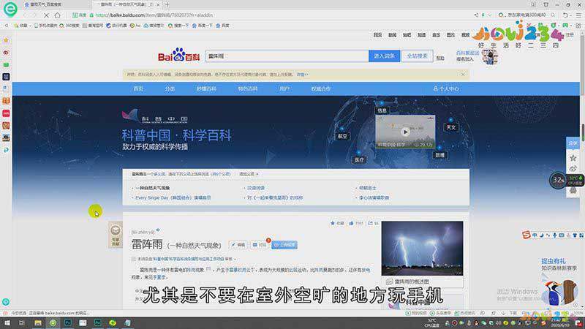585x329 pixels.
Task: Open the 特色百科 menu item
Action: pos(248,88)
